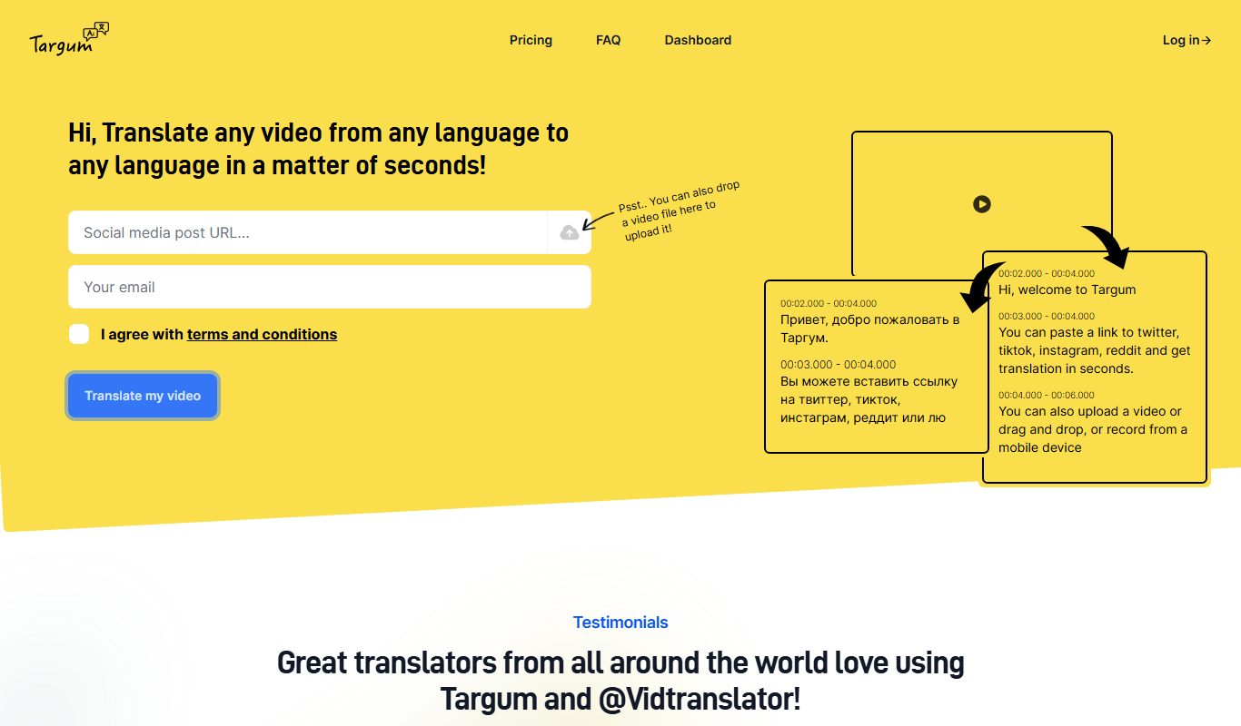The width and height of the screenshot is (1241, 726).
Task: Go to the Dashboard
Action: coord(698,40)
